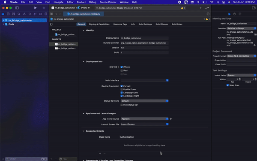Image resolution: width=257 pixels, height=161 pixels.
Task: Open the Location Relative to Group dropdown
Action: pos(242,28)
